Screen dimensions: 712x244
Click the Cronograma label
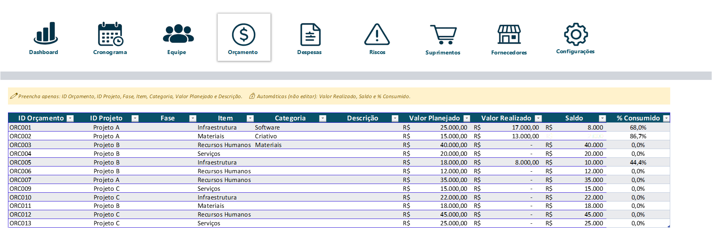tap(110, 52)
